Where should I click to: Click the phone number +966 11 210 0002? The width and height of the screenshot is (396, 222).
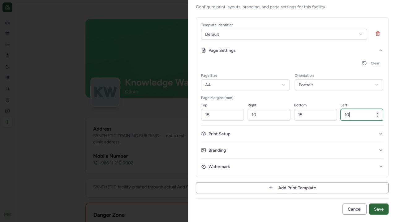coord(116,163)
